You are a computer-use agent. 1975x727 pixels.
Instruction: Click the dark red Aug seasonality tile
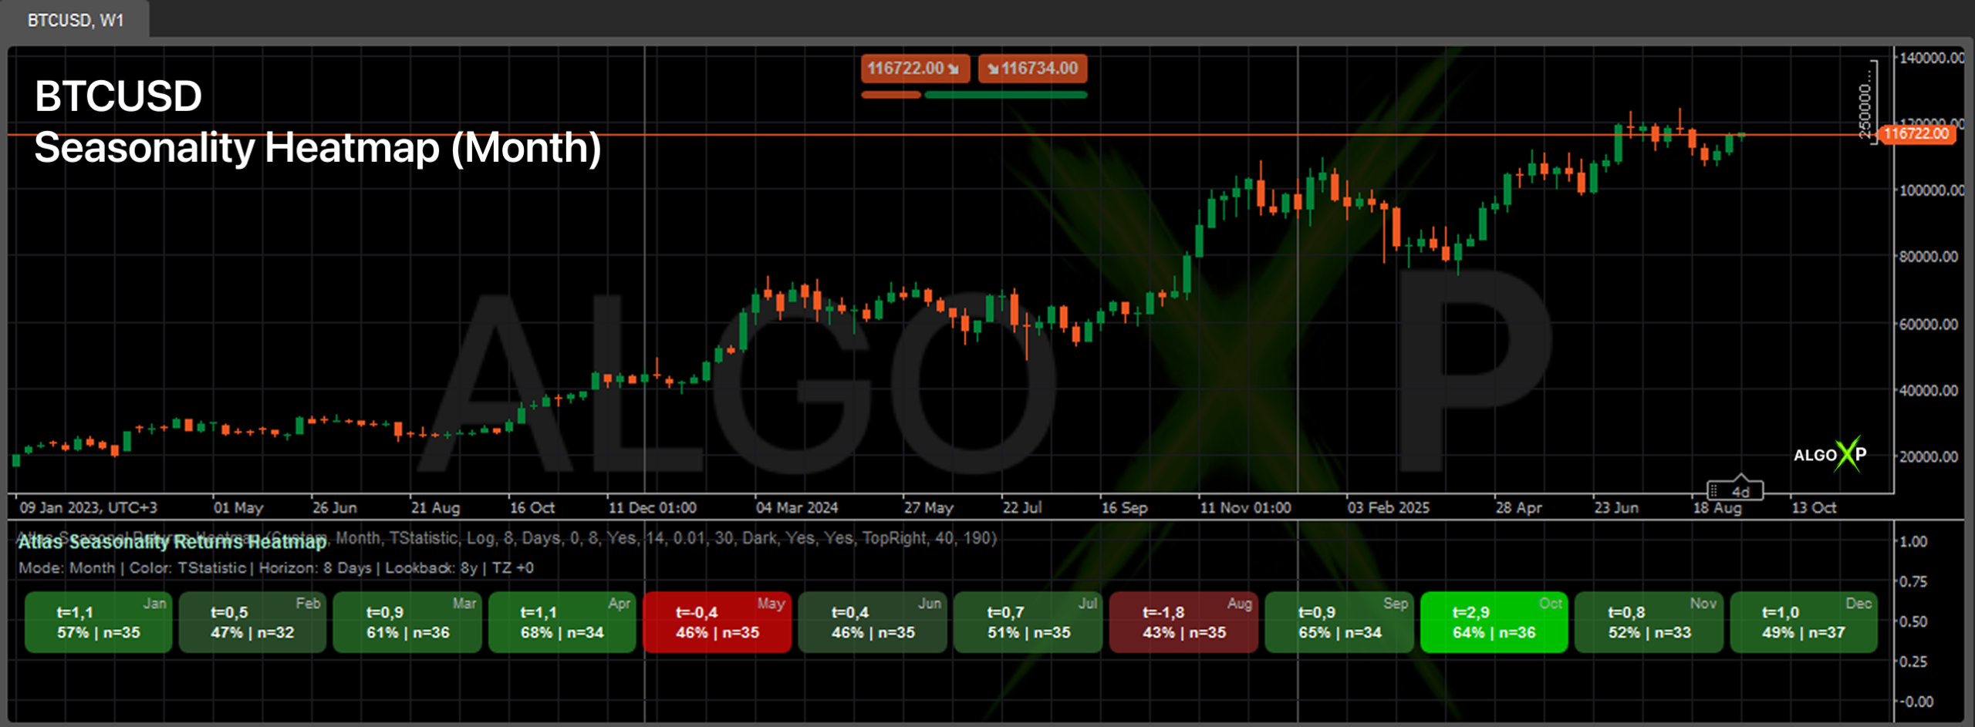coord(1183,622)
